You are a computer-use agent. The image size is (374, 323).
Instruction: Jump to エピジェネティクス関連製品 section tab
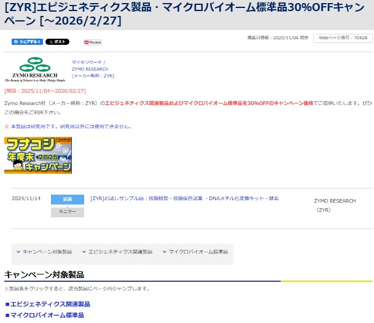point(120,252)
